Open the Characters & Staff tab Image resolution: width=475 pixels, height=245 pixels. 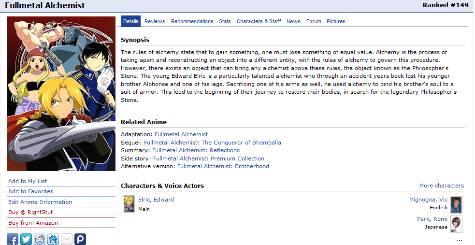[x=259, y=21]
